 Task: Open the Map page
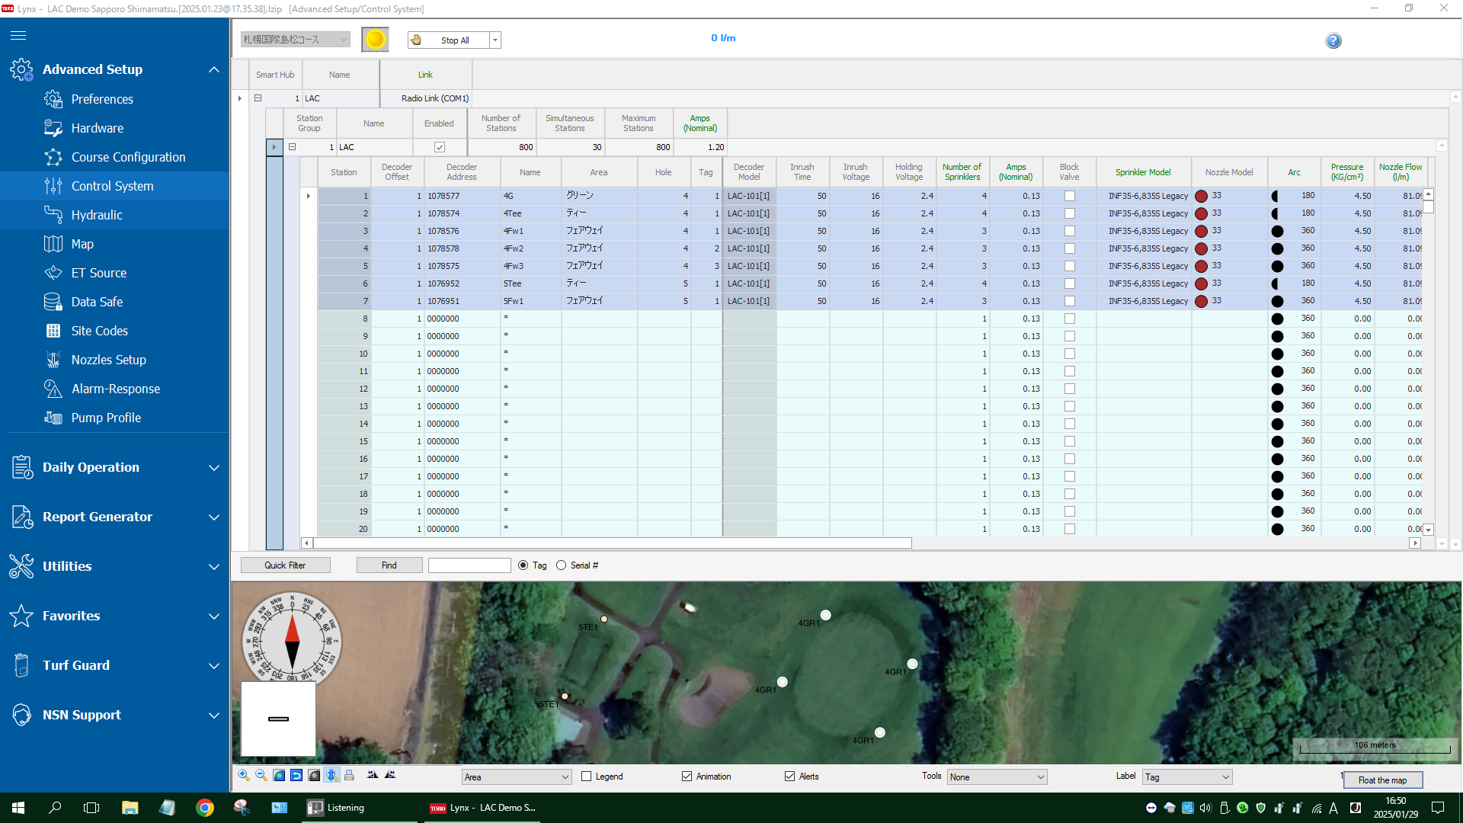point(82,244)
